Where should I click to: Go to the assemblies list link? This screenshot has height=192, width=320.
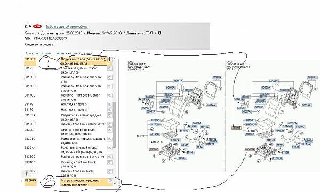[x=74, y=53]
